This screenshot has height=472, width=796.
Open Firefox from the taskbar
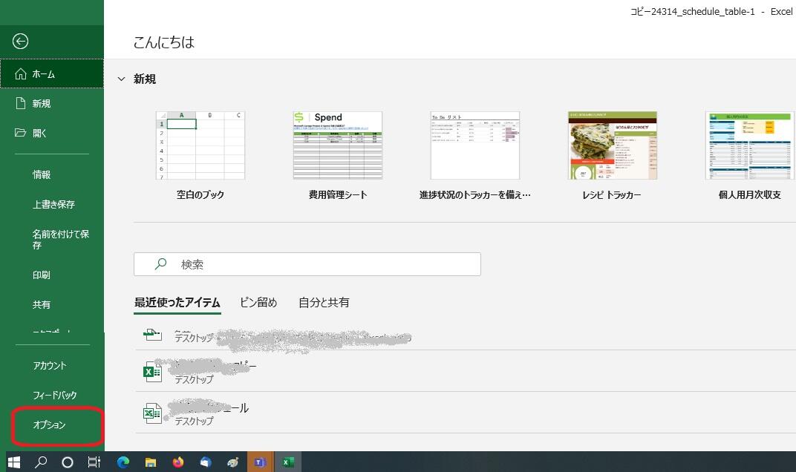coord(178,462)
